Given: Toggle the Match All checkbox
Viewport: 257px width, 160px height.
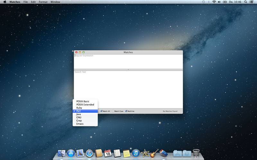Looking at the screenshot, I should click(x=102, y=111).
